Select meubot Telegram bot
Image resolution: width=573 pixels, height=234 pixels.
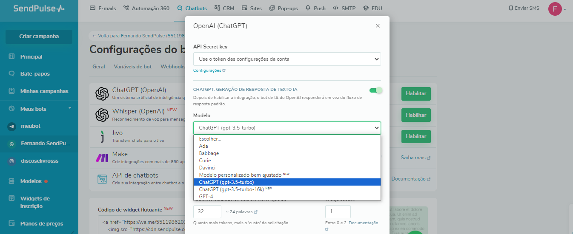[x=30, y=126]
